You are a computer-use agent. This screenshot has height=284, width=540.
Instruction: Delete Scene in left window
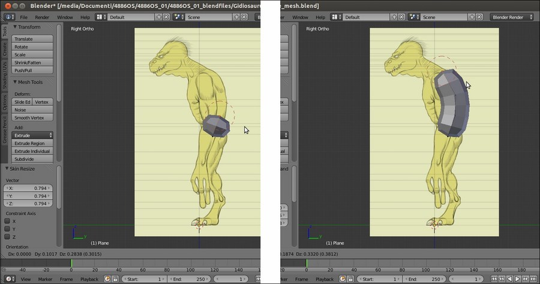click(244, 17)
